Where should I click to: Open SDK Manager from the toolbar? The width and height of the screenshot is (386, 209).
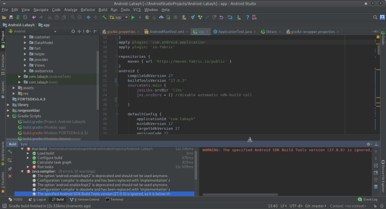pyautogui.click(x=238, y=17)
